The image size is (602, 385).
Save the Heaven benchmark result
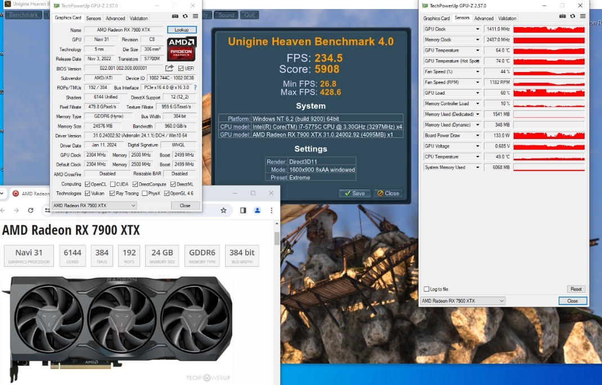[x=355, y=193]
